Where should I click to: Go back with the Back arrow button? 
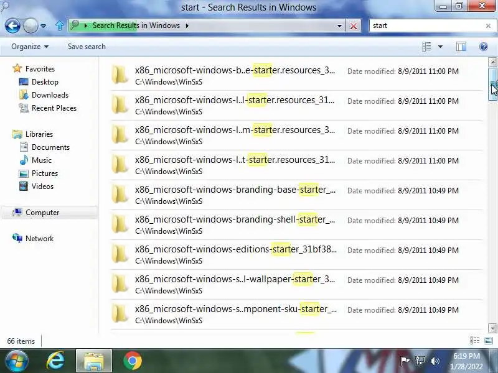pos(12,25)
